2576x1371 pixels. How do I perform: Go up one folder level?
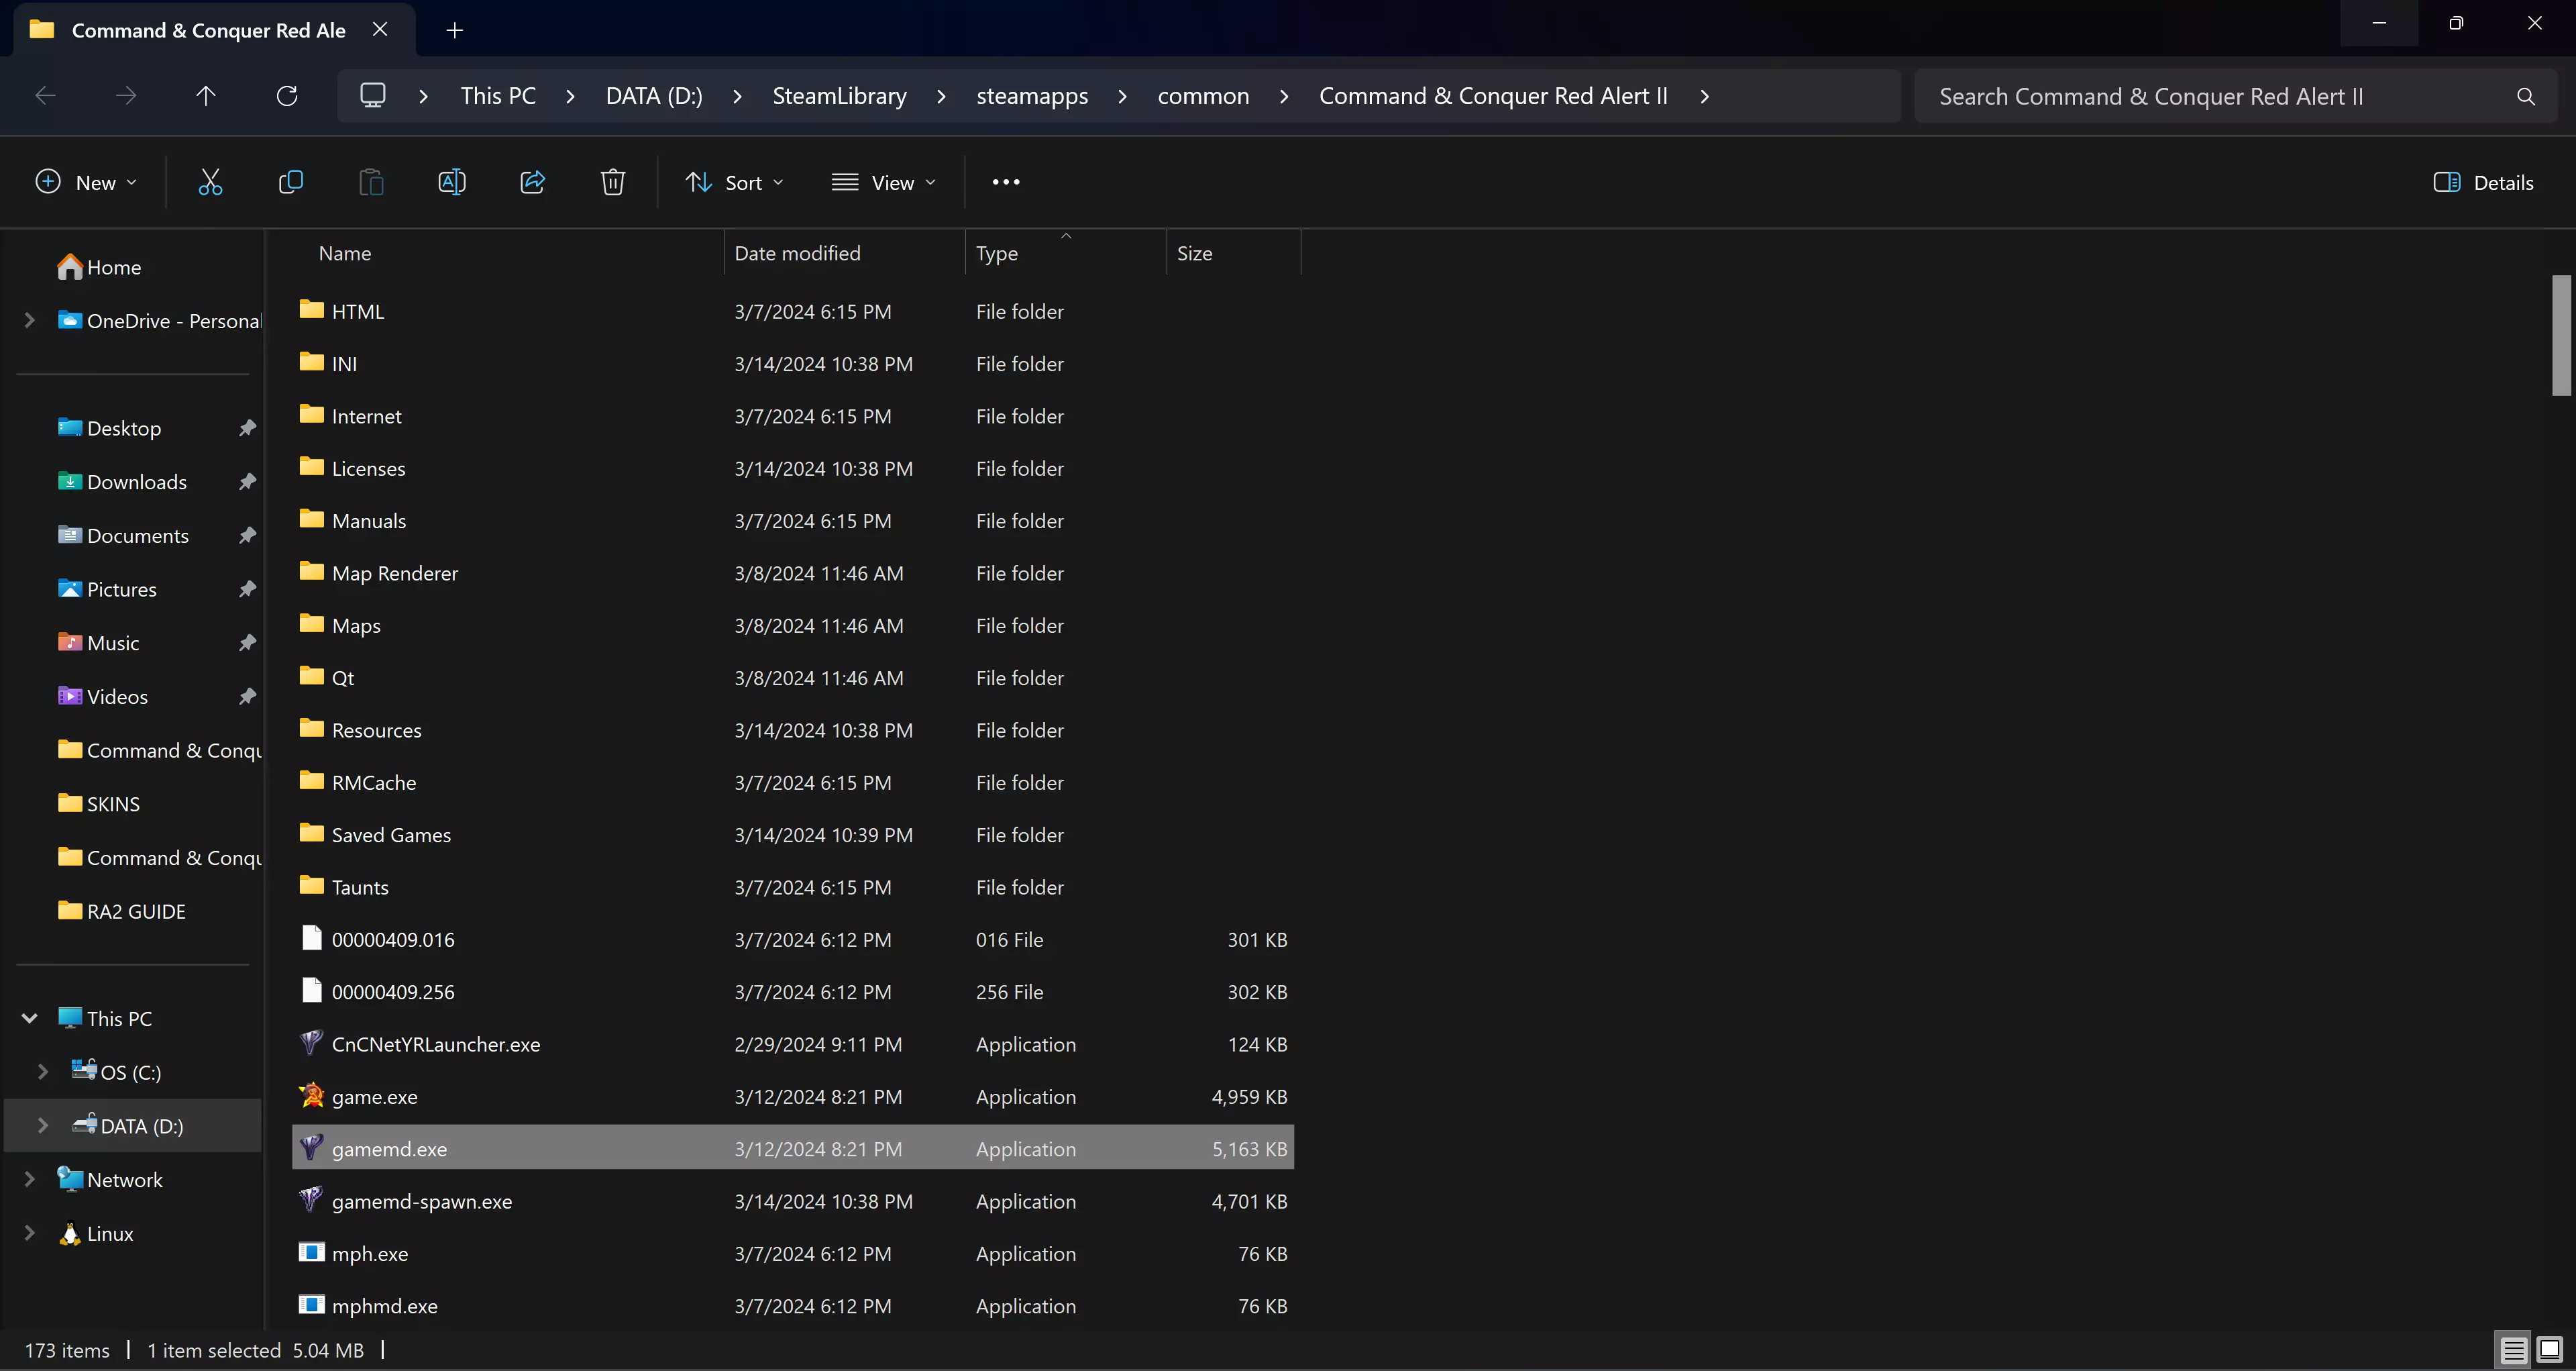coord(206,96)
